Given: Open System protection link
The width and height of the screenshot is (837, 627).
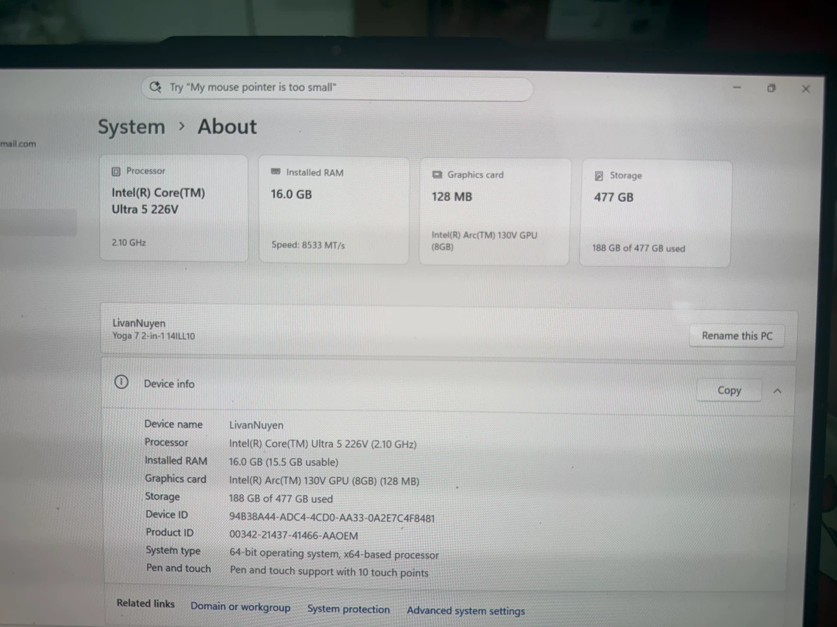Looking at the screenshot, I should [348, 609].
